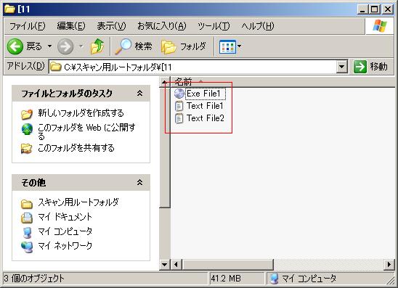Viewport: 398px width, 288px height.
Task: Click このフォルダを共有する link
Action: click(76, 148)
